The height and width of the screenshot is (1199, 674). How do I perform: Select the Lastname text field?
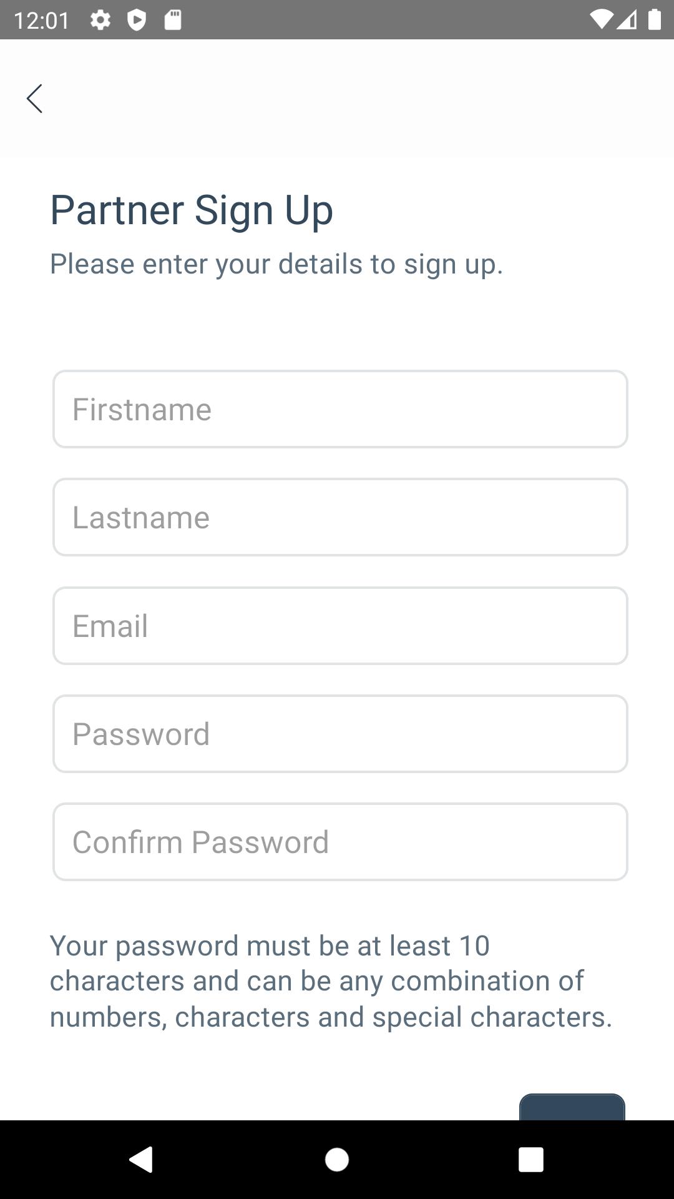click(340, 517)
